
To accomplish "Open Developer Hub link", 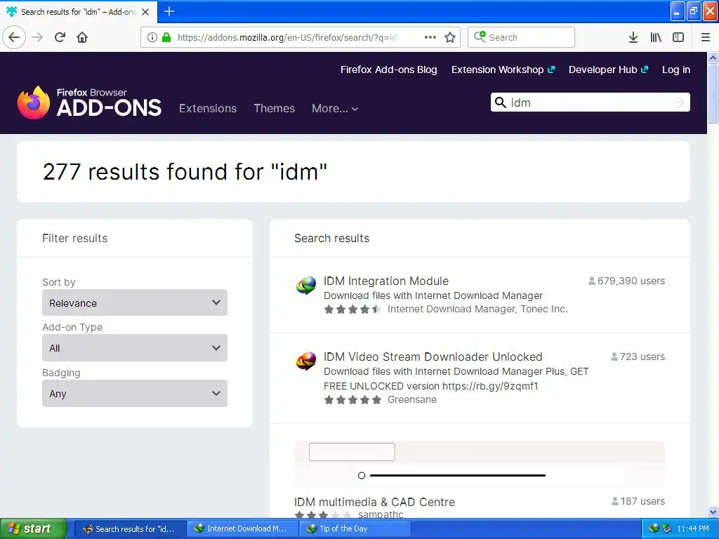I will pos(609,69).
